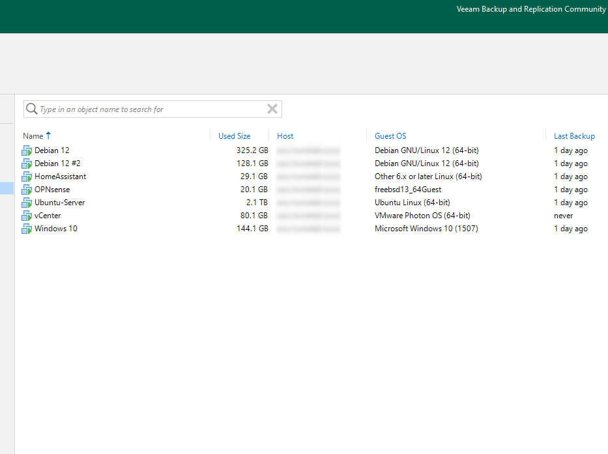Image resolution: width=608 pixels, height=454 pixels.
Task: Click the 325.2 GB used size value
Action: [252, 150]
